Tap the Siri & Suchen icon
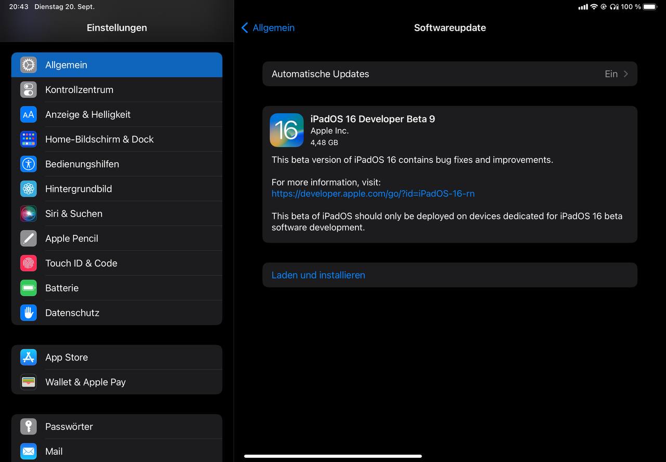This screenshot has height=462, width=666. (x=29, y=214)
